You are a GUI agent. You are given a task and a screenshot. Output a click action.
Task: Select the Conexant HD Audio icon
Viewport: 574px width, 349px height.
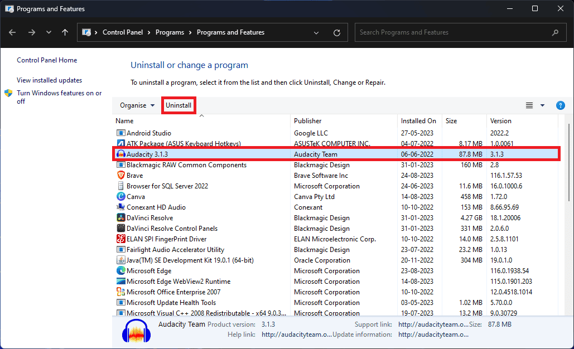(121, 207)
